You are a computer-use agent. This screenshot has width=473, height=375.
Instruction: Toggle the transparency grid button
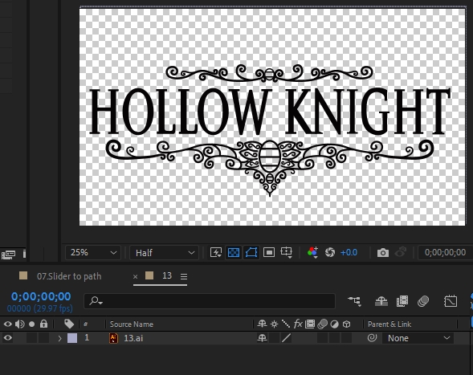pyautogui.click(x=234, y=252)
